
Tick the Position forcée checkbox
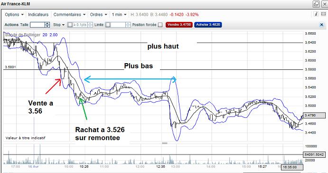[x=160, y=25]
